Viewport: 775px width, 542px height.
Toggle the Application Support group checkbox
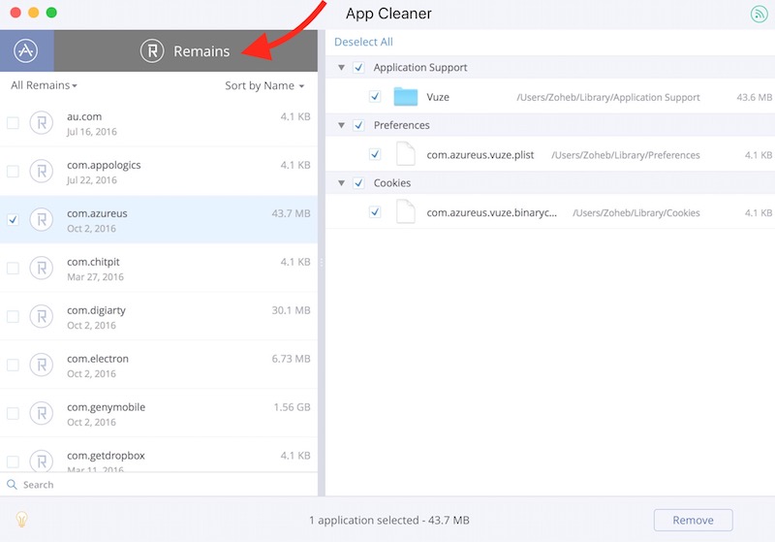click(x=359, y=68)
